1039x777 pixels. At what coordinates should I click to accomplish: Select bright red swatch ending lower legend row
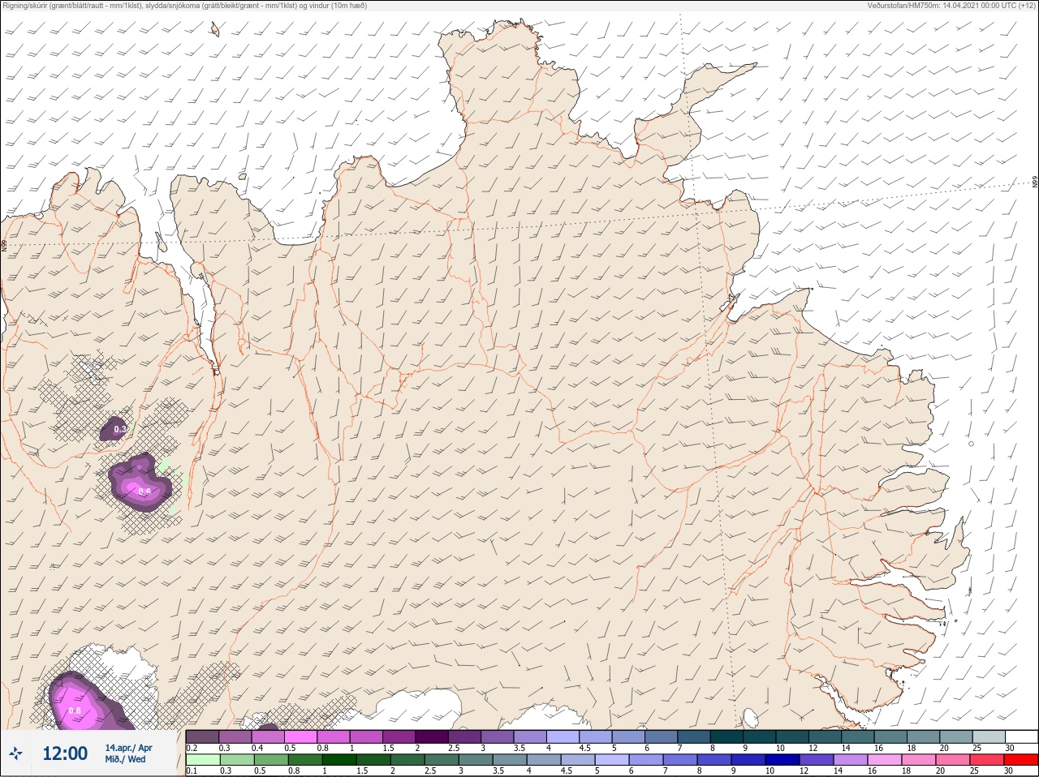1021,760
